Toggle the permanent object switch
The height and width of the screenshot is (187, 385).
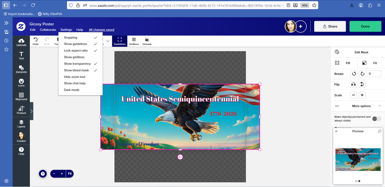point(376,119)
